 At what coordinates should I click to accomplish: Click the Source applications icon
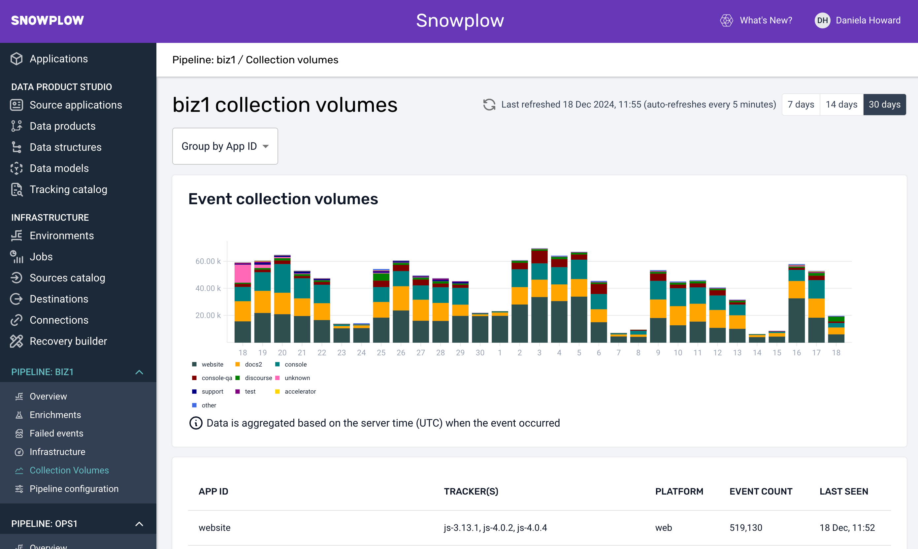pos(16,105)
